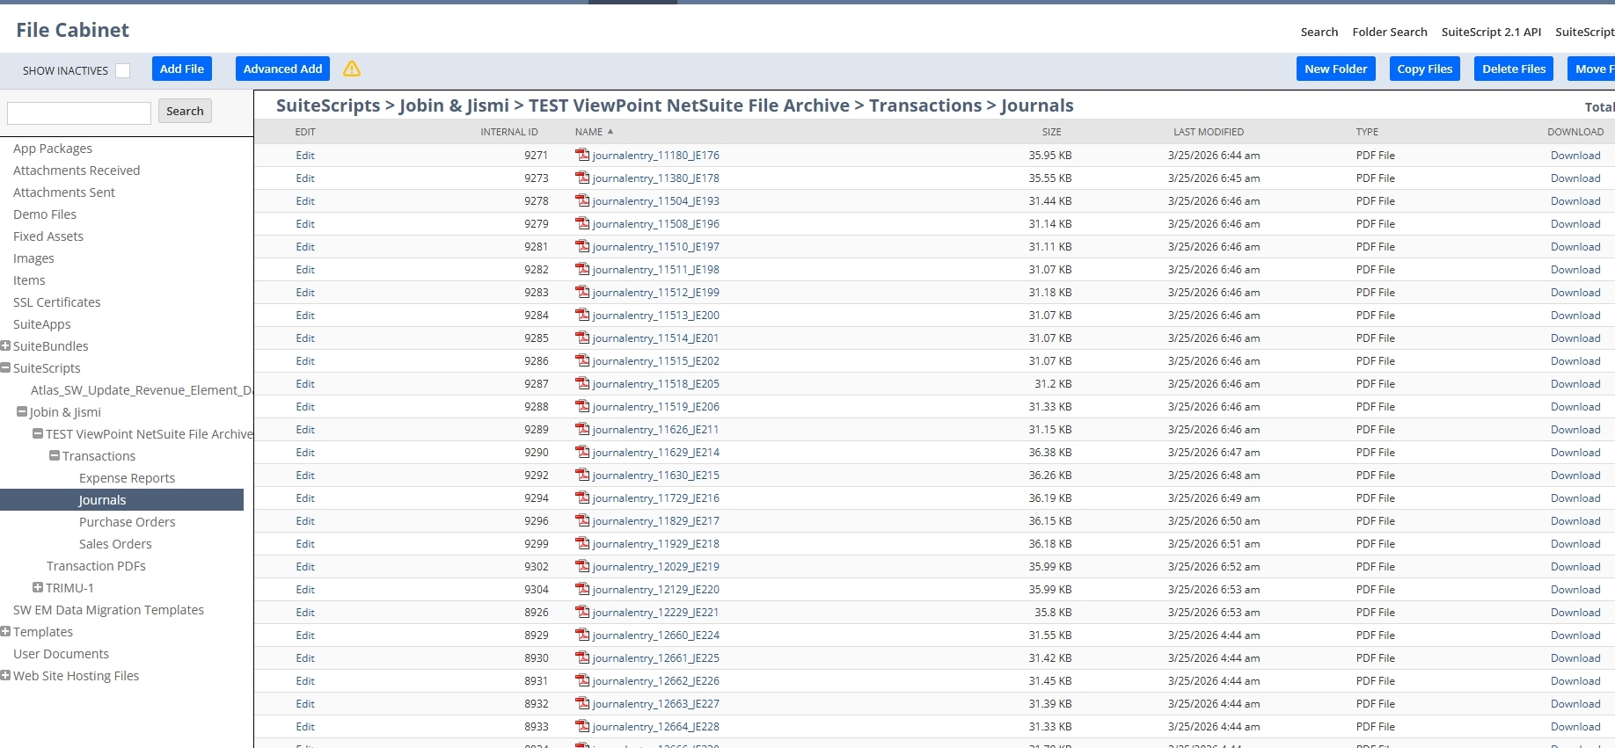This screenshot has width=1615, height=748.
Task: Select Purchase Orders folder in tree
Action: pyautogui.click(x=127, y=521)
